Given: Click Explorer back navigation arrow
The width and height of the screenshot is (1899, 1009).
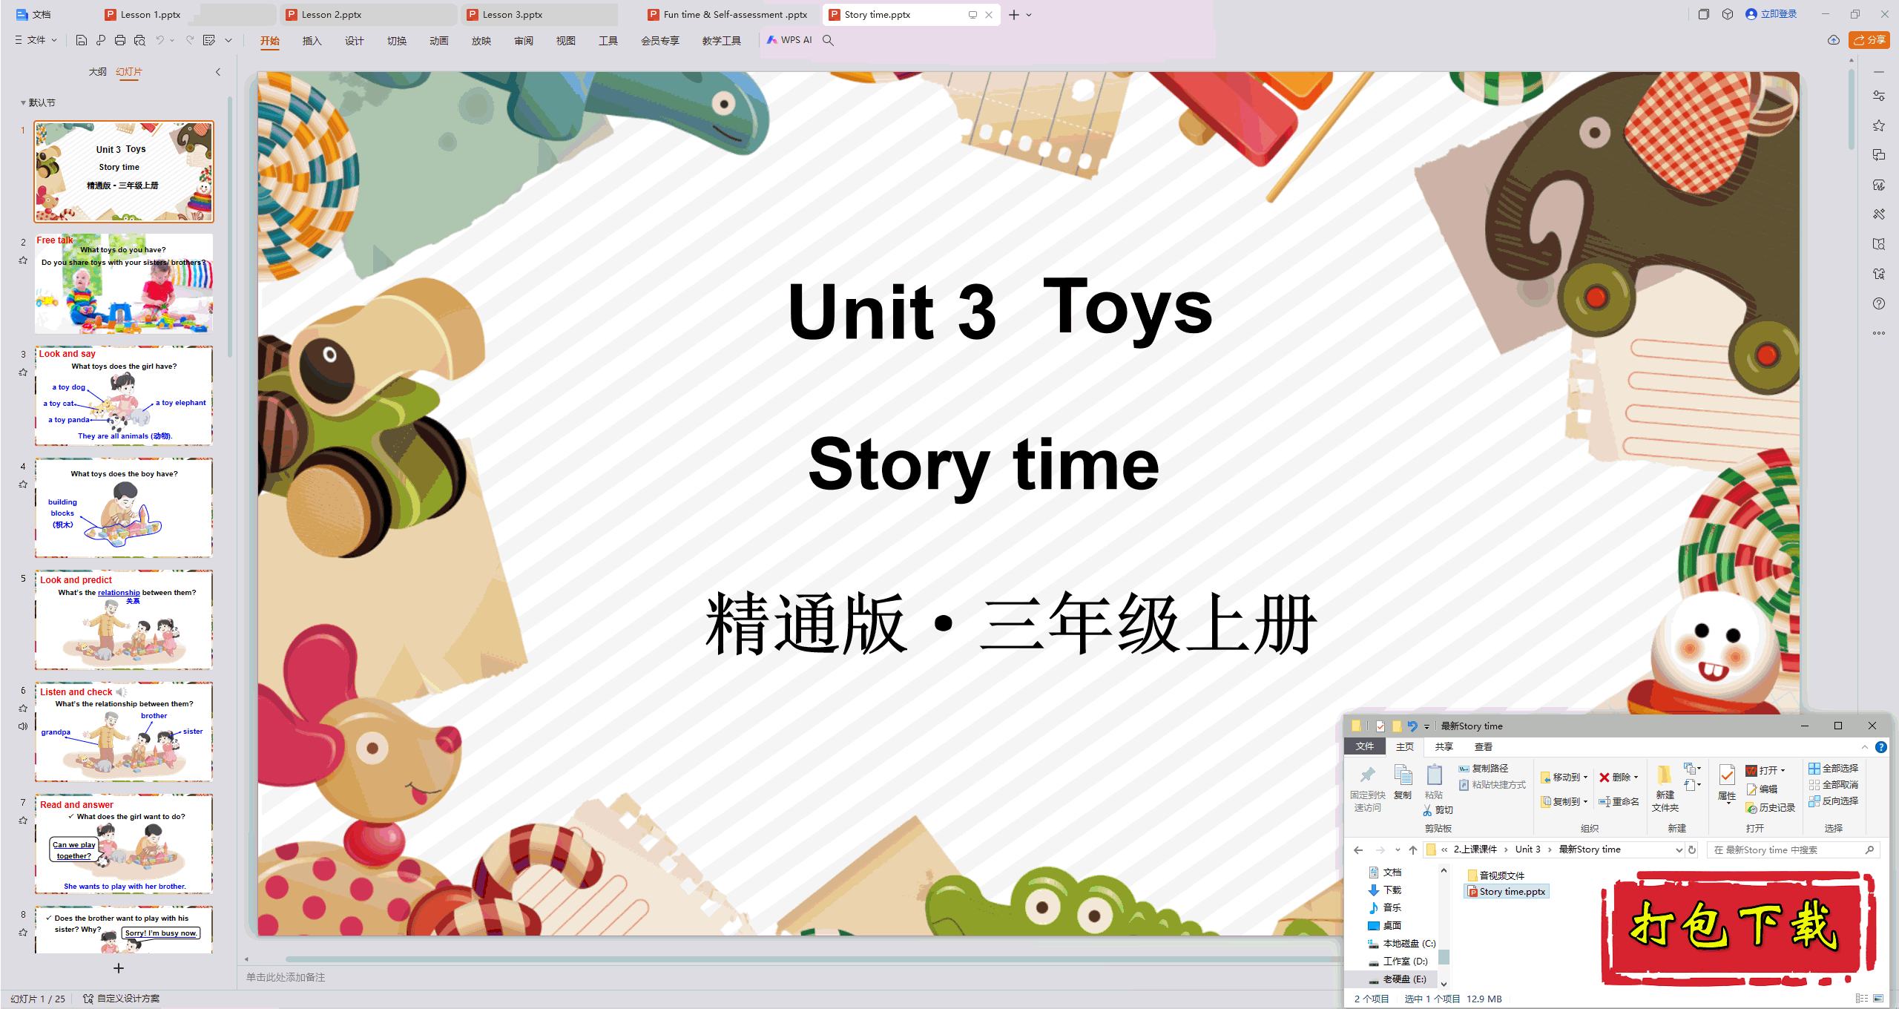Looking at the screenshot, I should [1358, 850].
